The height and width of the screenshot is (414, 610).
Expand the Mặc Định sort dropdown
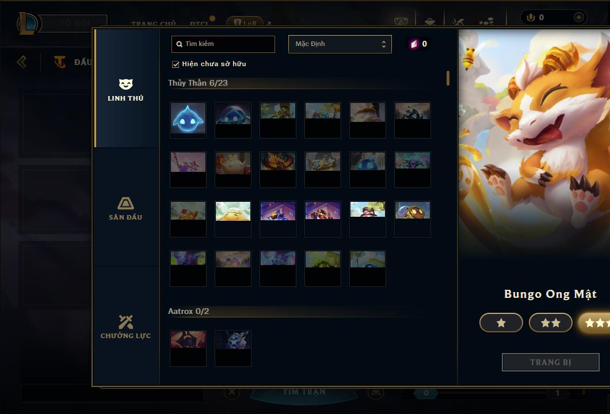coord(340,44)
